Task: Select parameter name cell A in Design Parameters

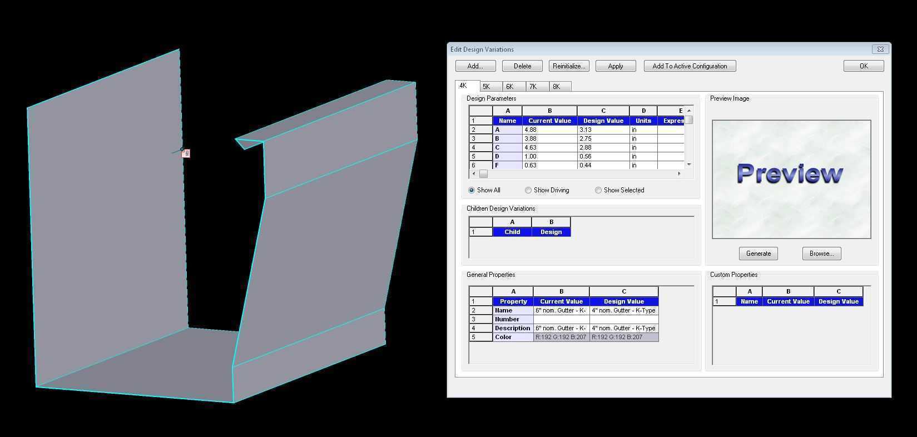Action: [x=507, y=130]
